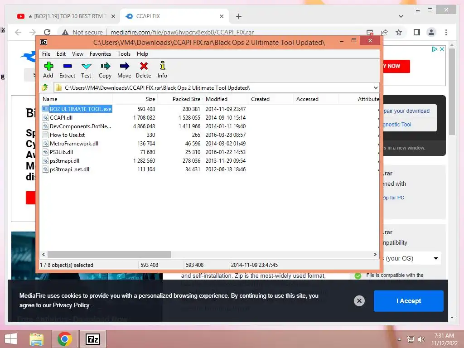The width and height of the screenshot is (464, 348).
Task: Accept MediaFire cookies
Action: 409,301
